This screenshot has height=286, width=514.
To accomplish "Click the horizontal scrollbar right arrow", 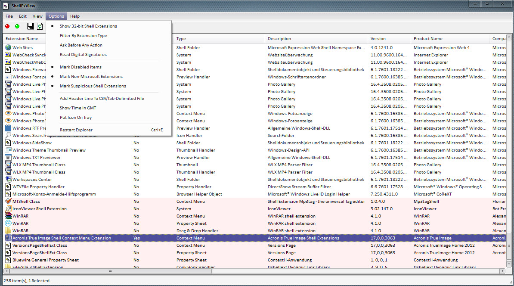I will (502, 271).
